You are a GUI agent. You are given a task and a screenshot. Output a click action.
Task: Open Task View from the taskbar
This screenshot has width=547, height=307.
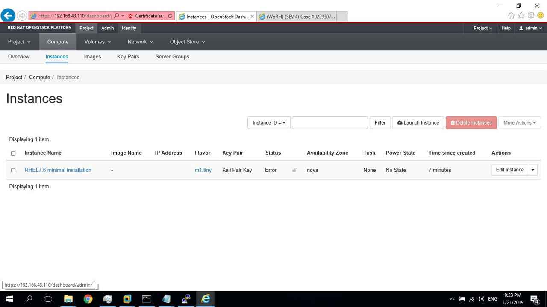(48, 299)
